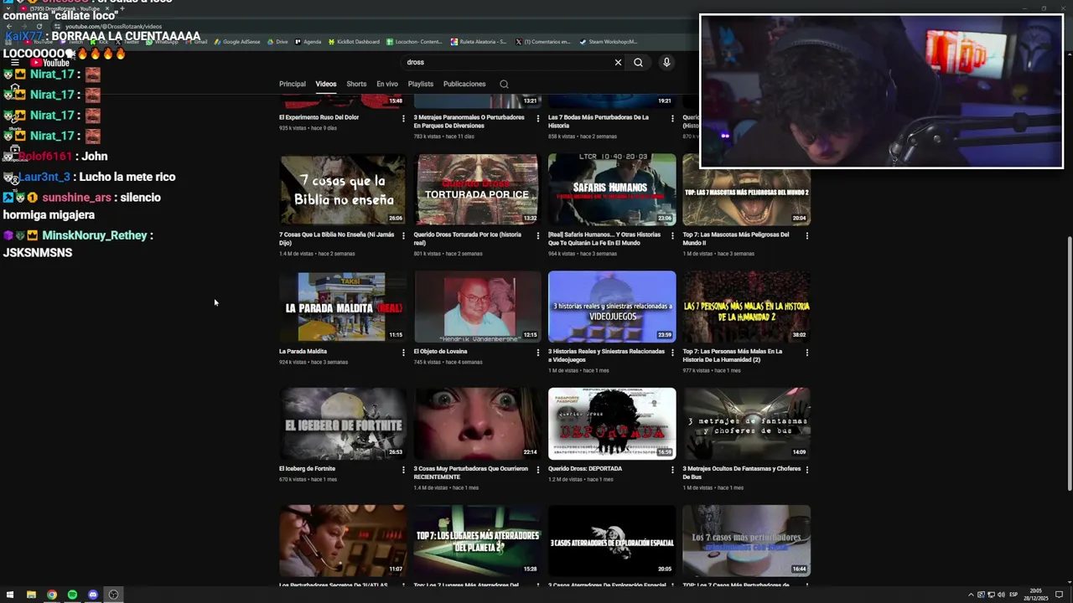
Task: Play 'El Iceberg de Fortnite' thumbnail
Action: point(343,423)
